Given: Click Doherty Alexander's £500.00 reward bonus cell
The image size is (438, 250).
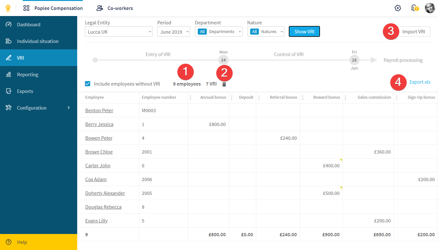Looking at the screenshot, I should [x=321, y=193].
